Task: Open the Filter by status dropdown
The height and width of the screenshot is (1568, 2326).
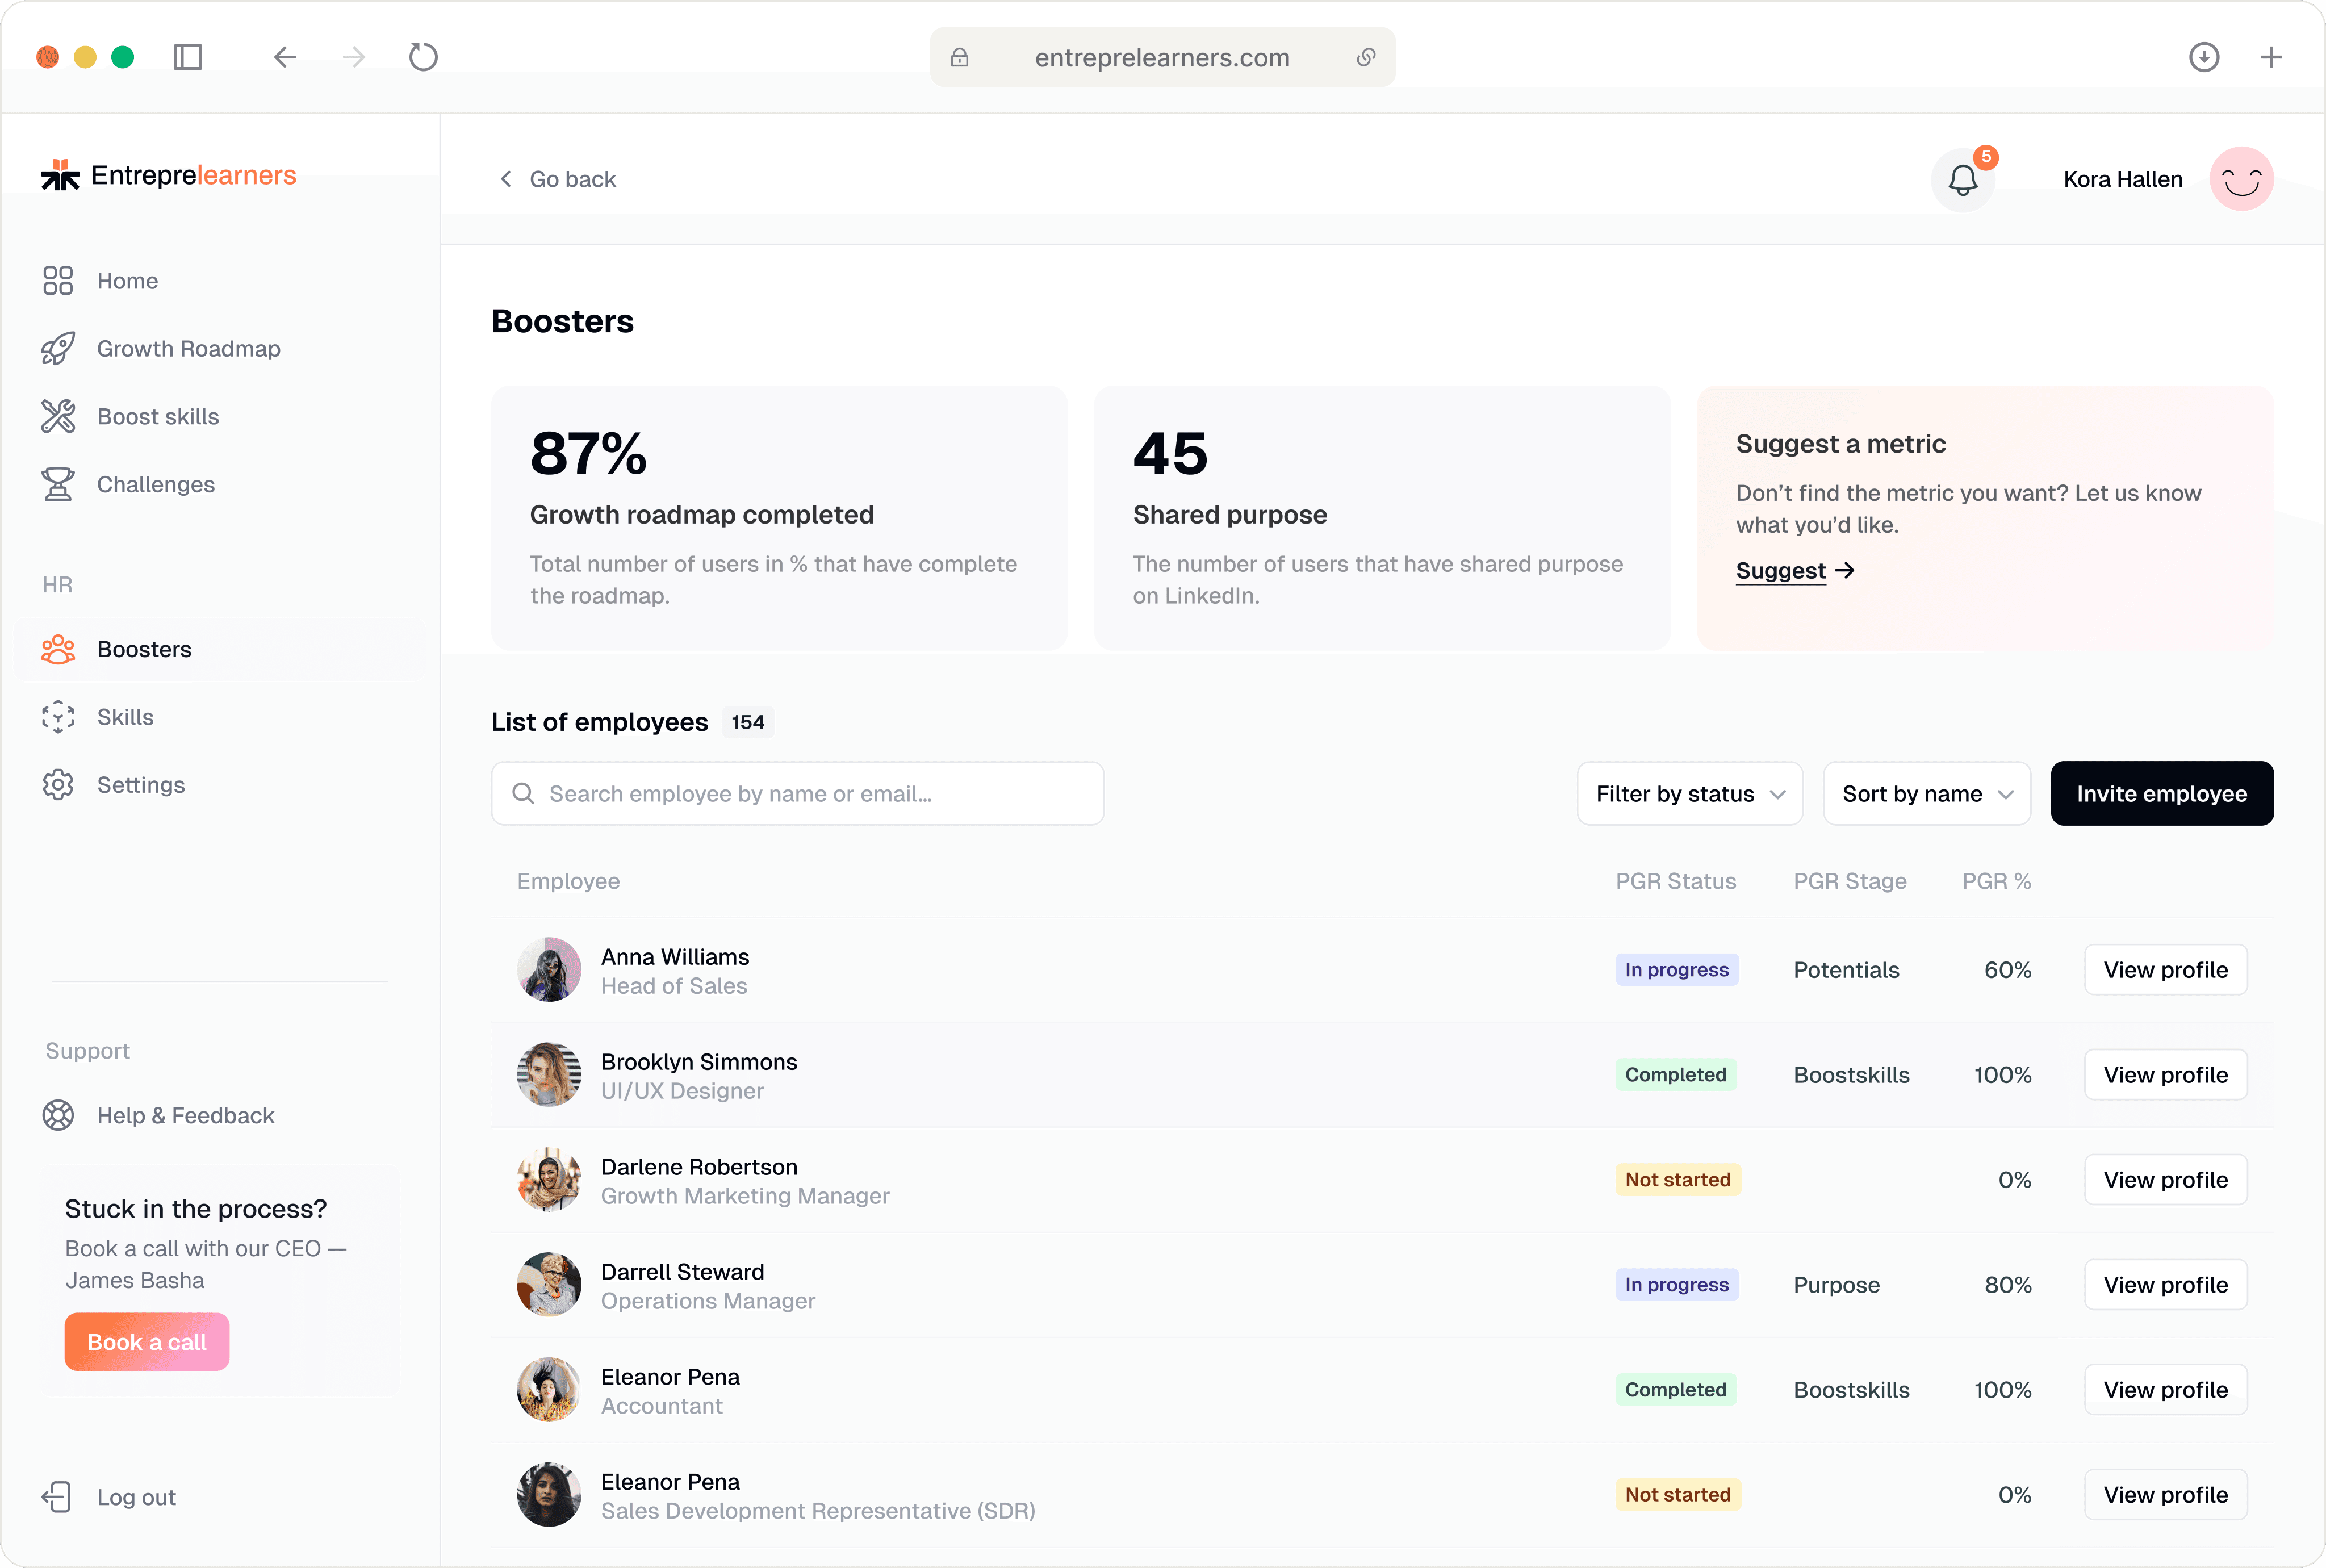Action: pos(1688,793)
